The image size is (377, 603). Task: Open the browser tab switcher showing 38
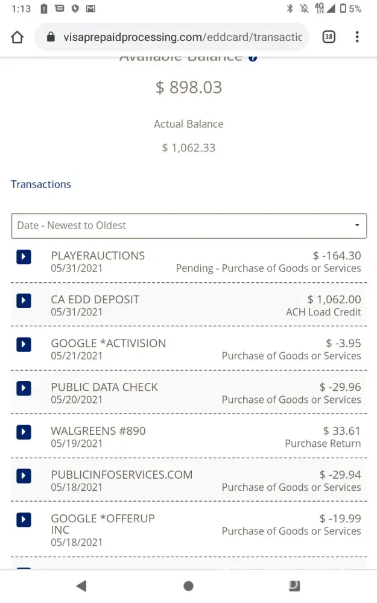[328, 37]
